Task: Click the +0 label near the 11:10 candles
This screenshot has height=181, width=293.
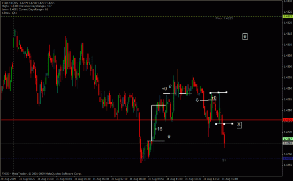Action: point(165,89)
